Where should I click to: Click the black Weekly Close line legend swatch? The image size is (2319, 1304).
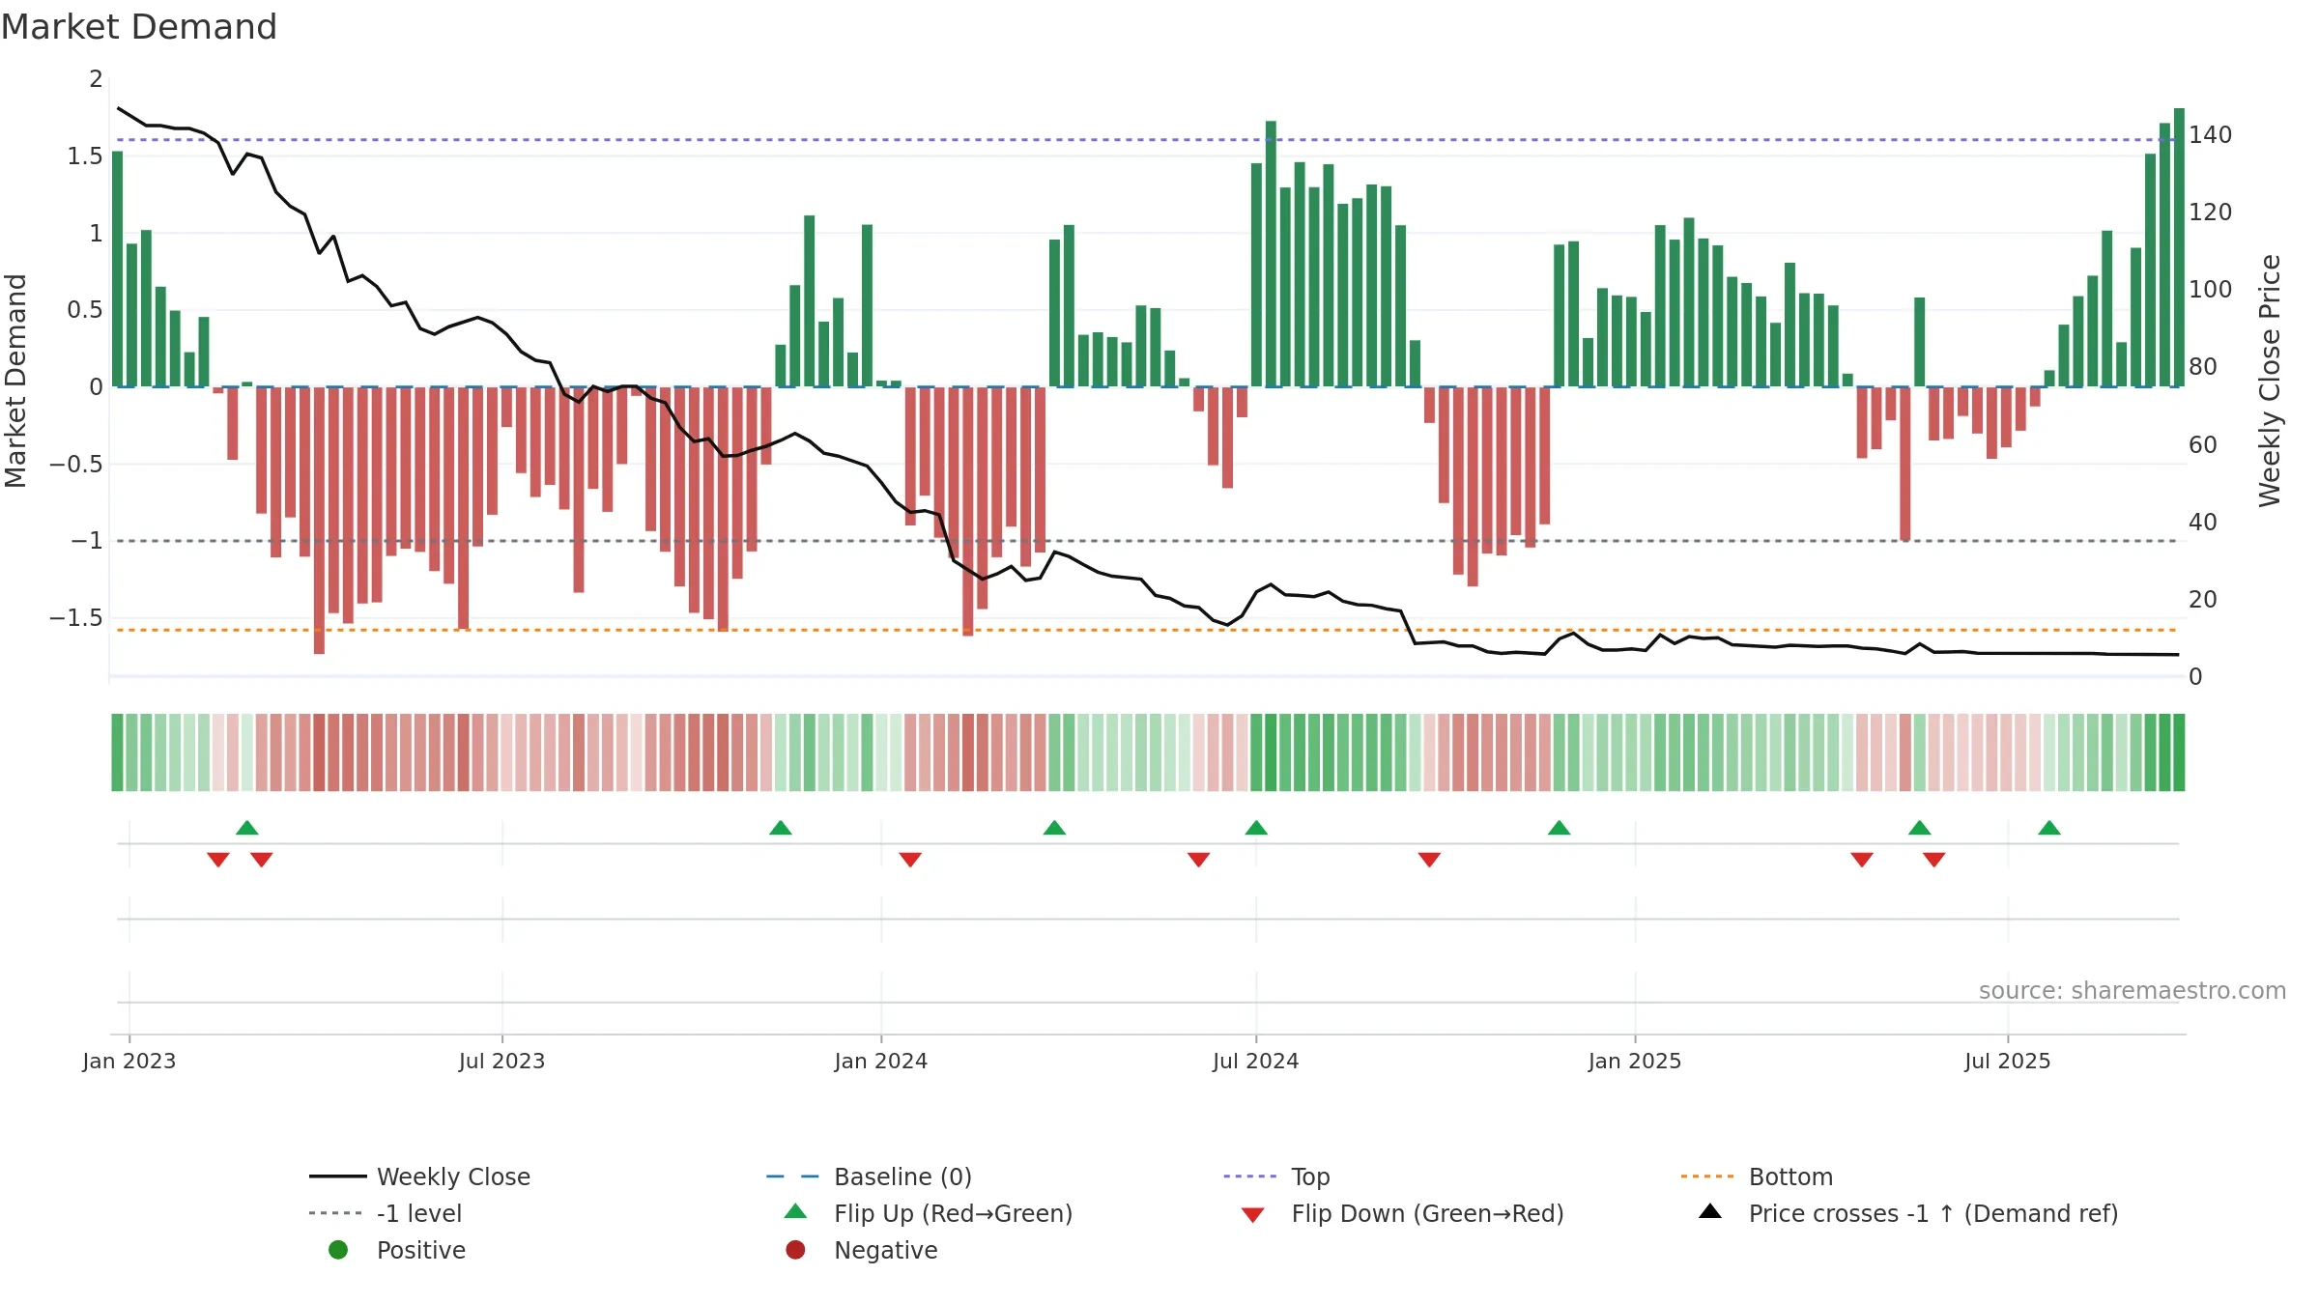click(338, 1176)
